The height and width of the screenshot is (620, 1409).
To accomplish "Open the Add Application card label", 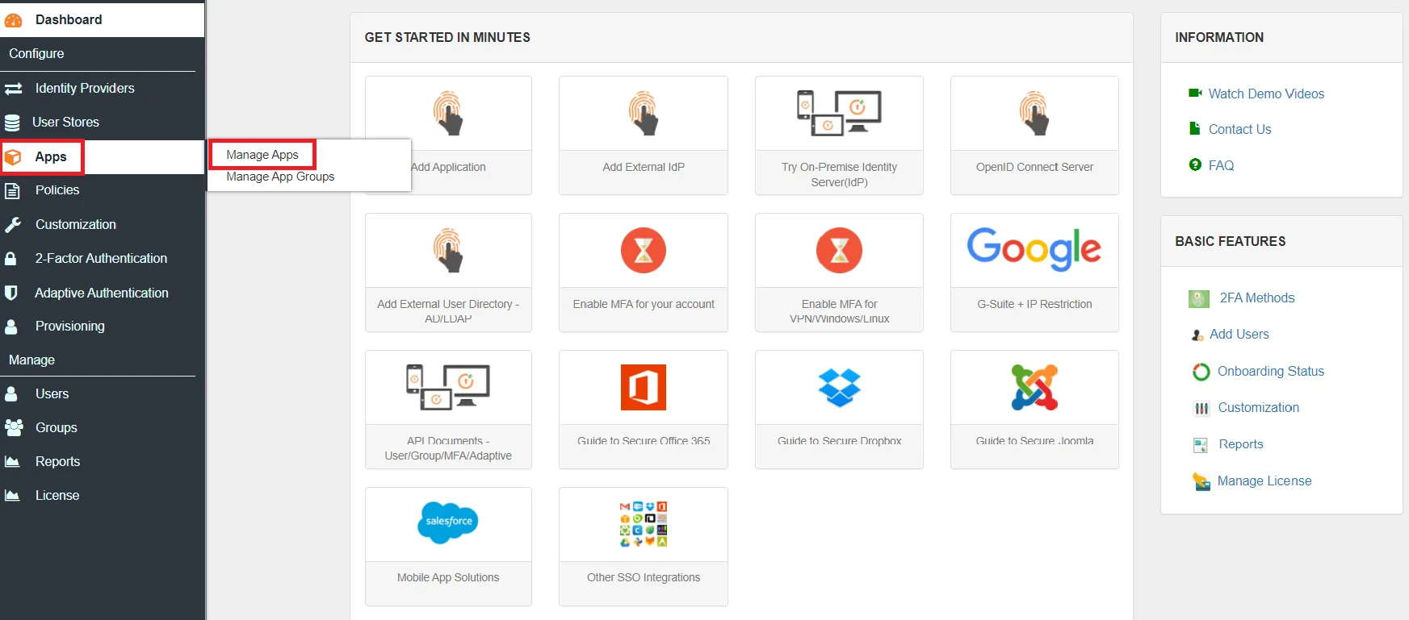I will click(448, 167).
